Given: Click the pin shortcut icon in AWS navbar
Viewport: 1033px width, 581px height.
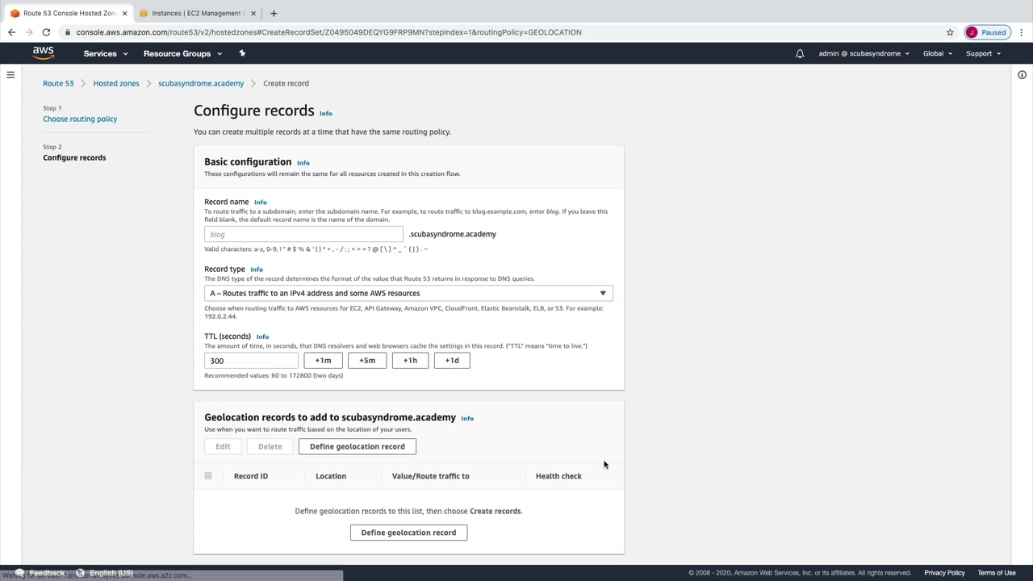Looking at the screenshot, I should [242, 53].
